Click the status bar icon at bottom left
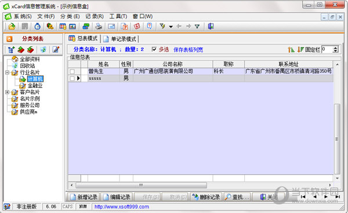Image resolution: width=348 pixels, height=213 pixels. pos(7,207)
